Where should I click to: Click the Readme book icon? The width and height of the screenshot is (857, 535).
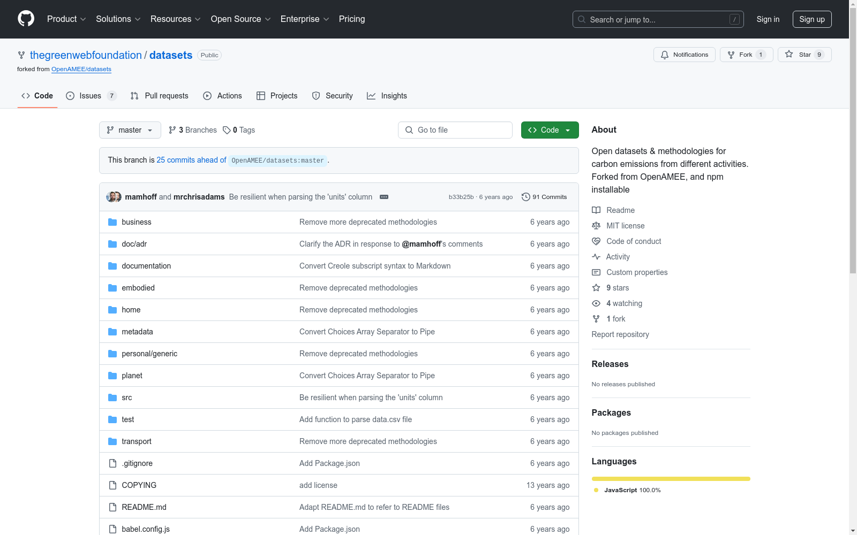click(596, 210)
